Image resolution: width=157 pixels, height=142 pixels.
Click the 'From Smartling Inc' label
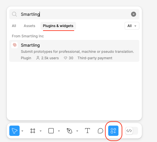click(28, 36)
